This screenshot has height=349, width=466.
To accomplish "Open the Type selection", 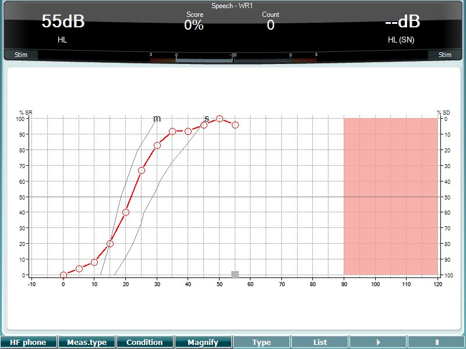I will 262,343.
